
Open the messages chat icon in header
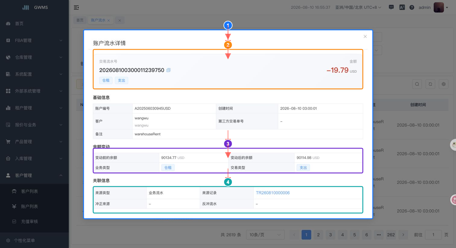pyautogui.click(x=391, y=7)
